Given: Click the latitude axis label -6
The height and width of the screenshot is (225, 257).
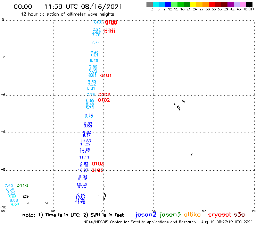Looking at the screenshot, I should pos(3,132).
